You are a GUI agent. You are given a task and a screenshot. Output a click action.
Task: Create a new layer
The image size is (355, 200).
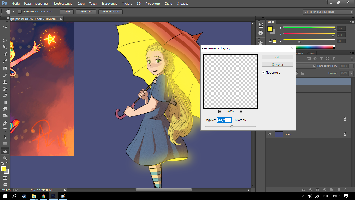click(x=339, y=190)
